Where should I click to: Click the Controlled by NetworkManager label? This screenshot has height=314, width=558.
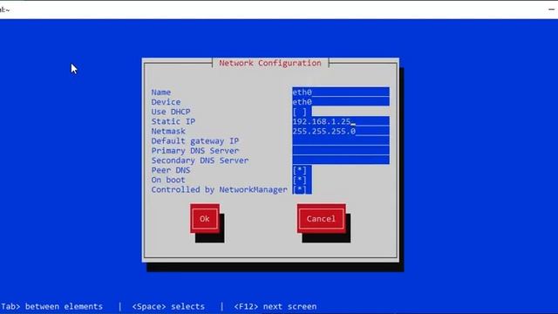point(219,189)
